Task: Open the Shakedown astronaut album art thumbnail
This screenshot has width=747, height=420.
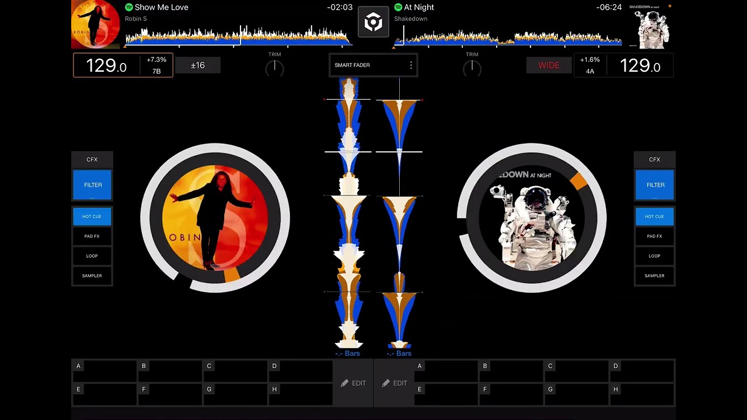Action: pyautogui.click(x=653, y=26)
